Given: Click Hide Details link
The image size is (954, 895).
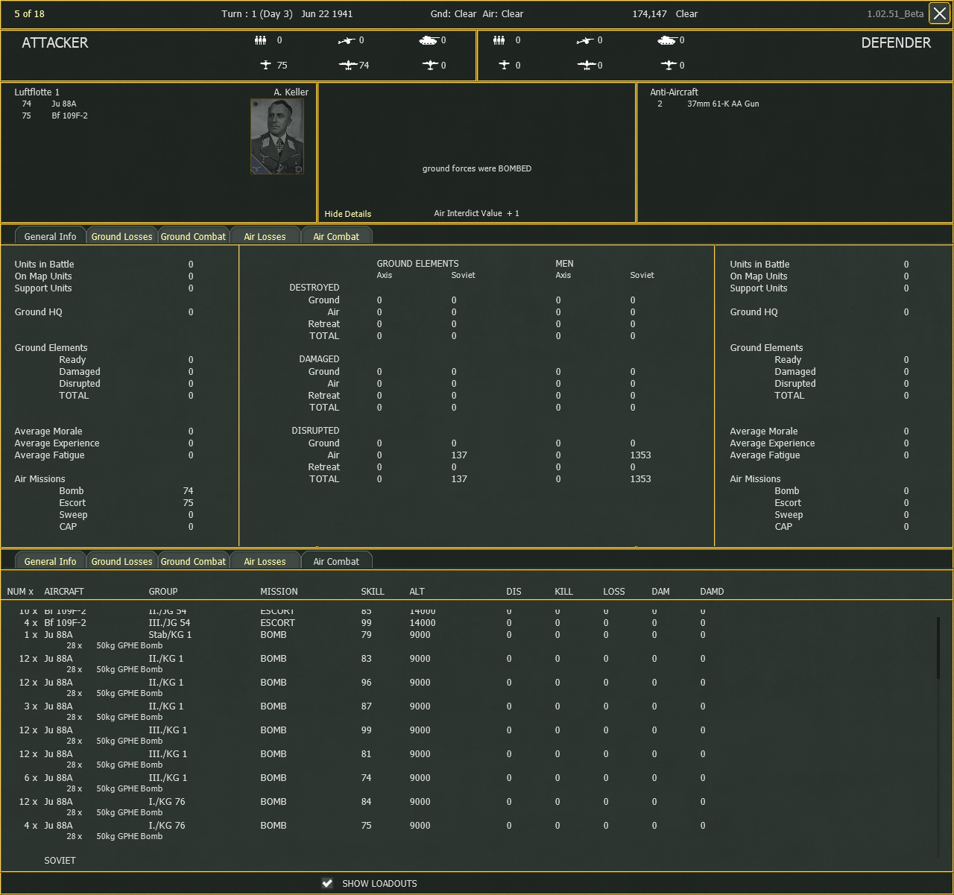Looking at the screenshot, I should coord(348,214).
